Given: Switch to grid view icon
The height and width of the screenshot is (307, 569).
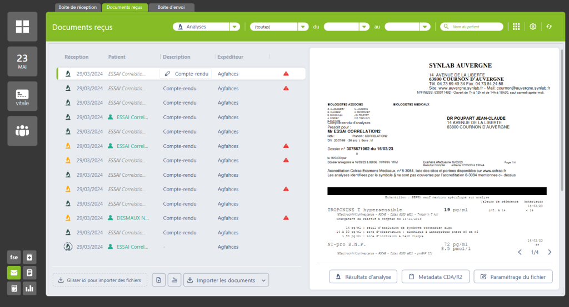Looking at the screenshot, I should (516, 27).
